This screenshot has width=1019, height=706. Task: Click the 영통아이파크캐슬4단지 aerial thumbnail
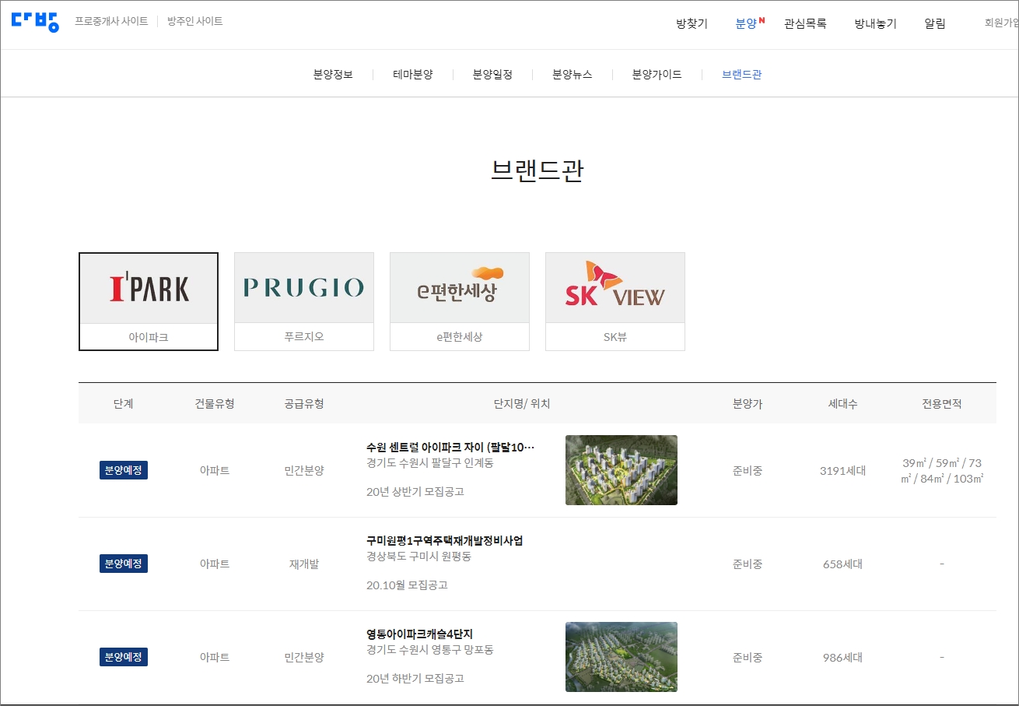tap(622, 657)
